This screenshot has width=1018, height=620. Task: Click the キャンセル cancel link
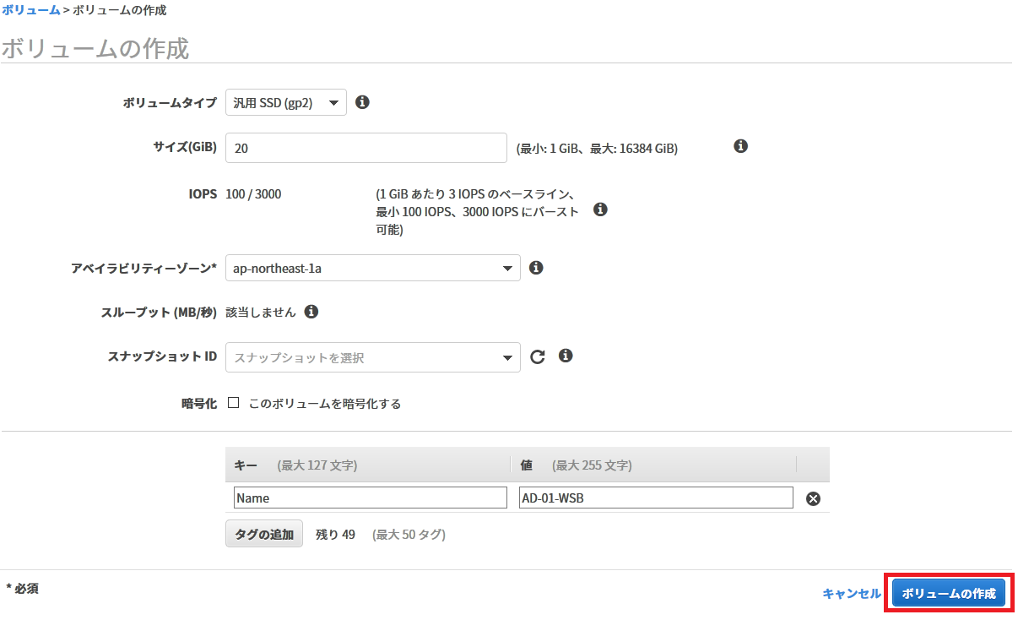point(851,594)
